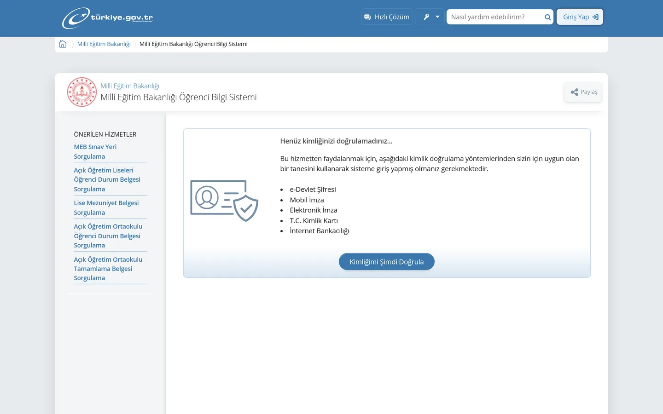663x414 pixels.
Task: Open the key dropdown arrow
Action: tap(437, 17)
